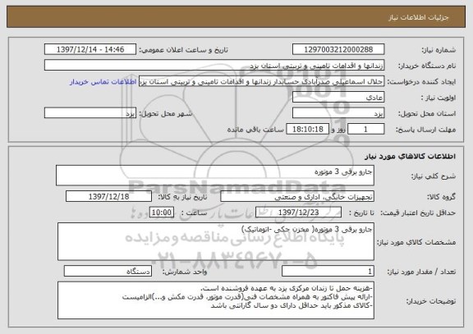Image resolution: width=473 pixels, height=334 pixels.
Task: Click the ایجاد کننده درخواست field
Action: tap(261, 81)
